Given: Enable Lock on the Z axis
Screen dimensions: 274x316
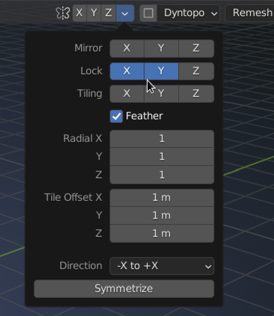Looking at the screenshot, I should [196, 71].
